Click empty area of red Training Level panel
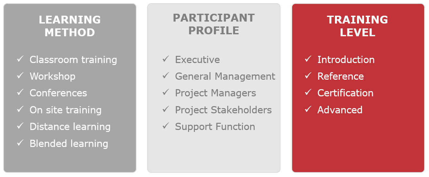429x177 pixels. 358,144
